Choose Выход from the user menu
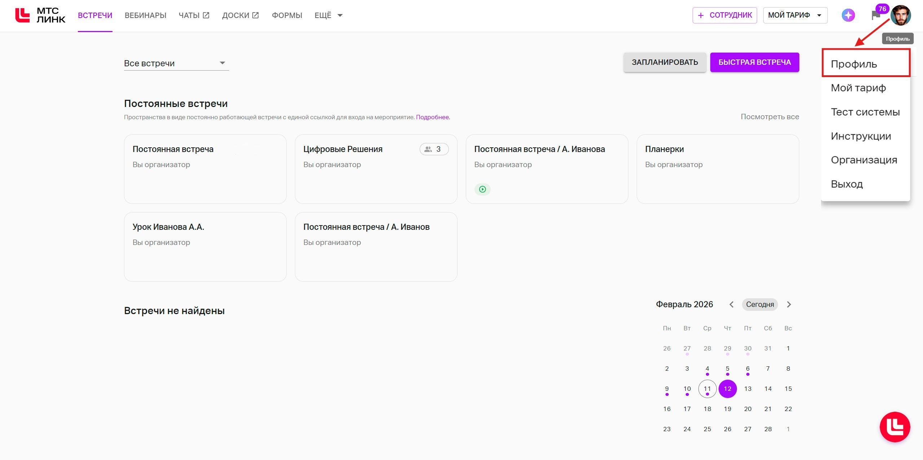This screenshot has width=923, height=460. tap(847, 184)
